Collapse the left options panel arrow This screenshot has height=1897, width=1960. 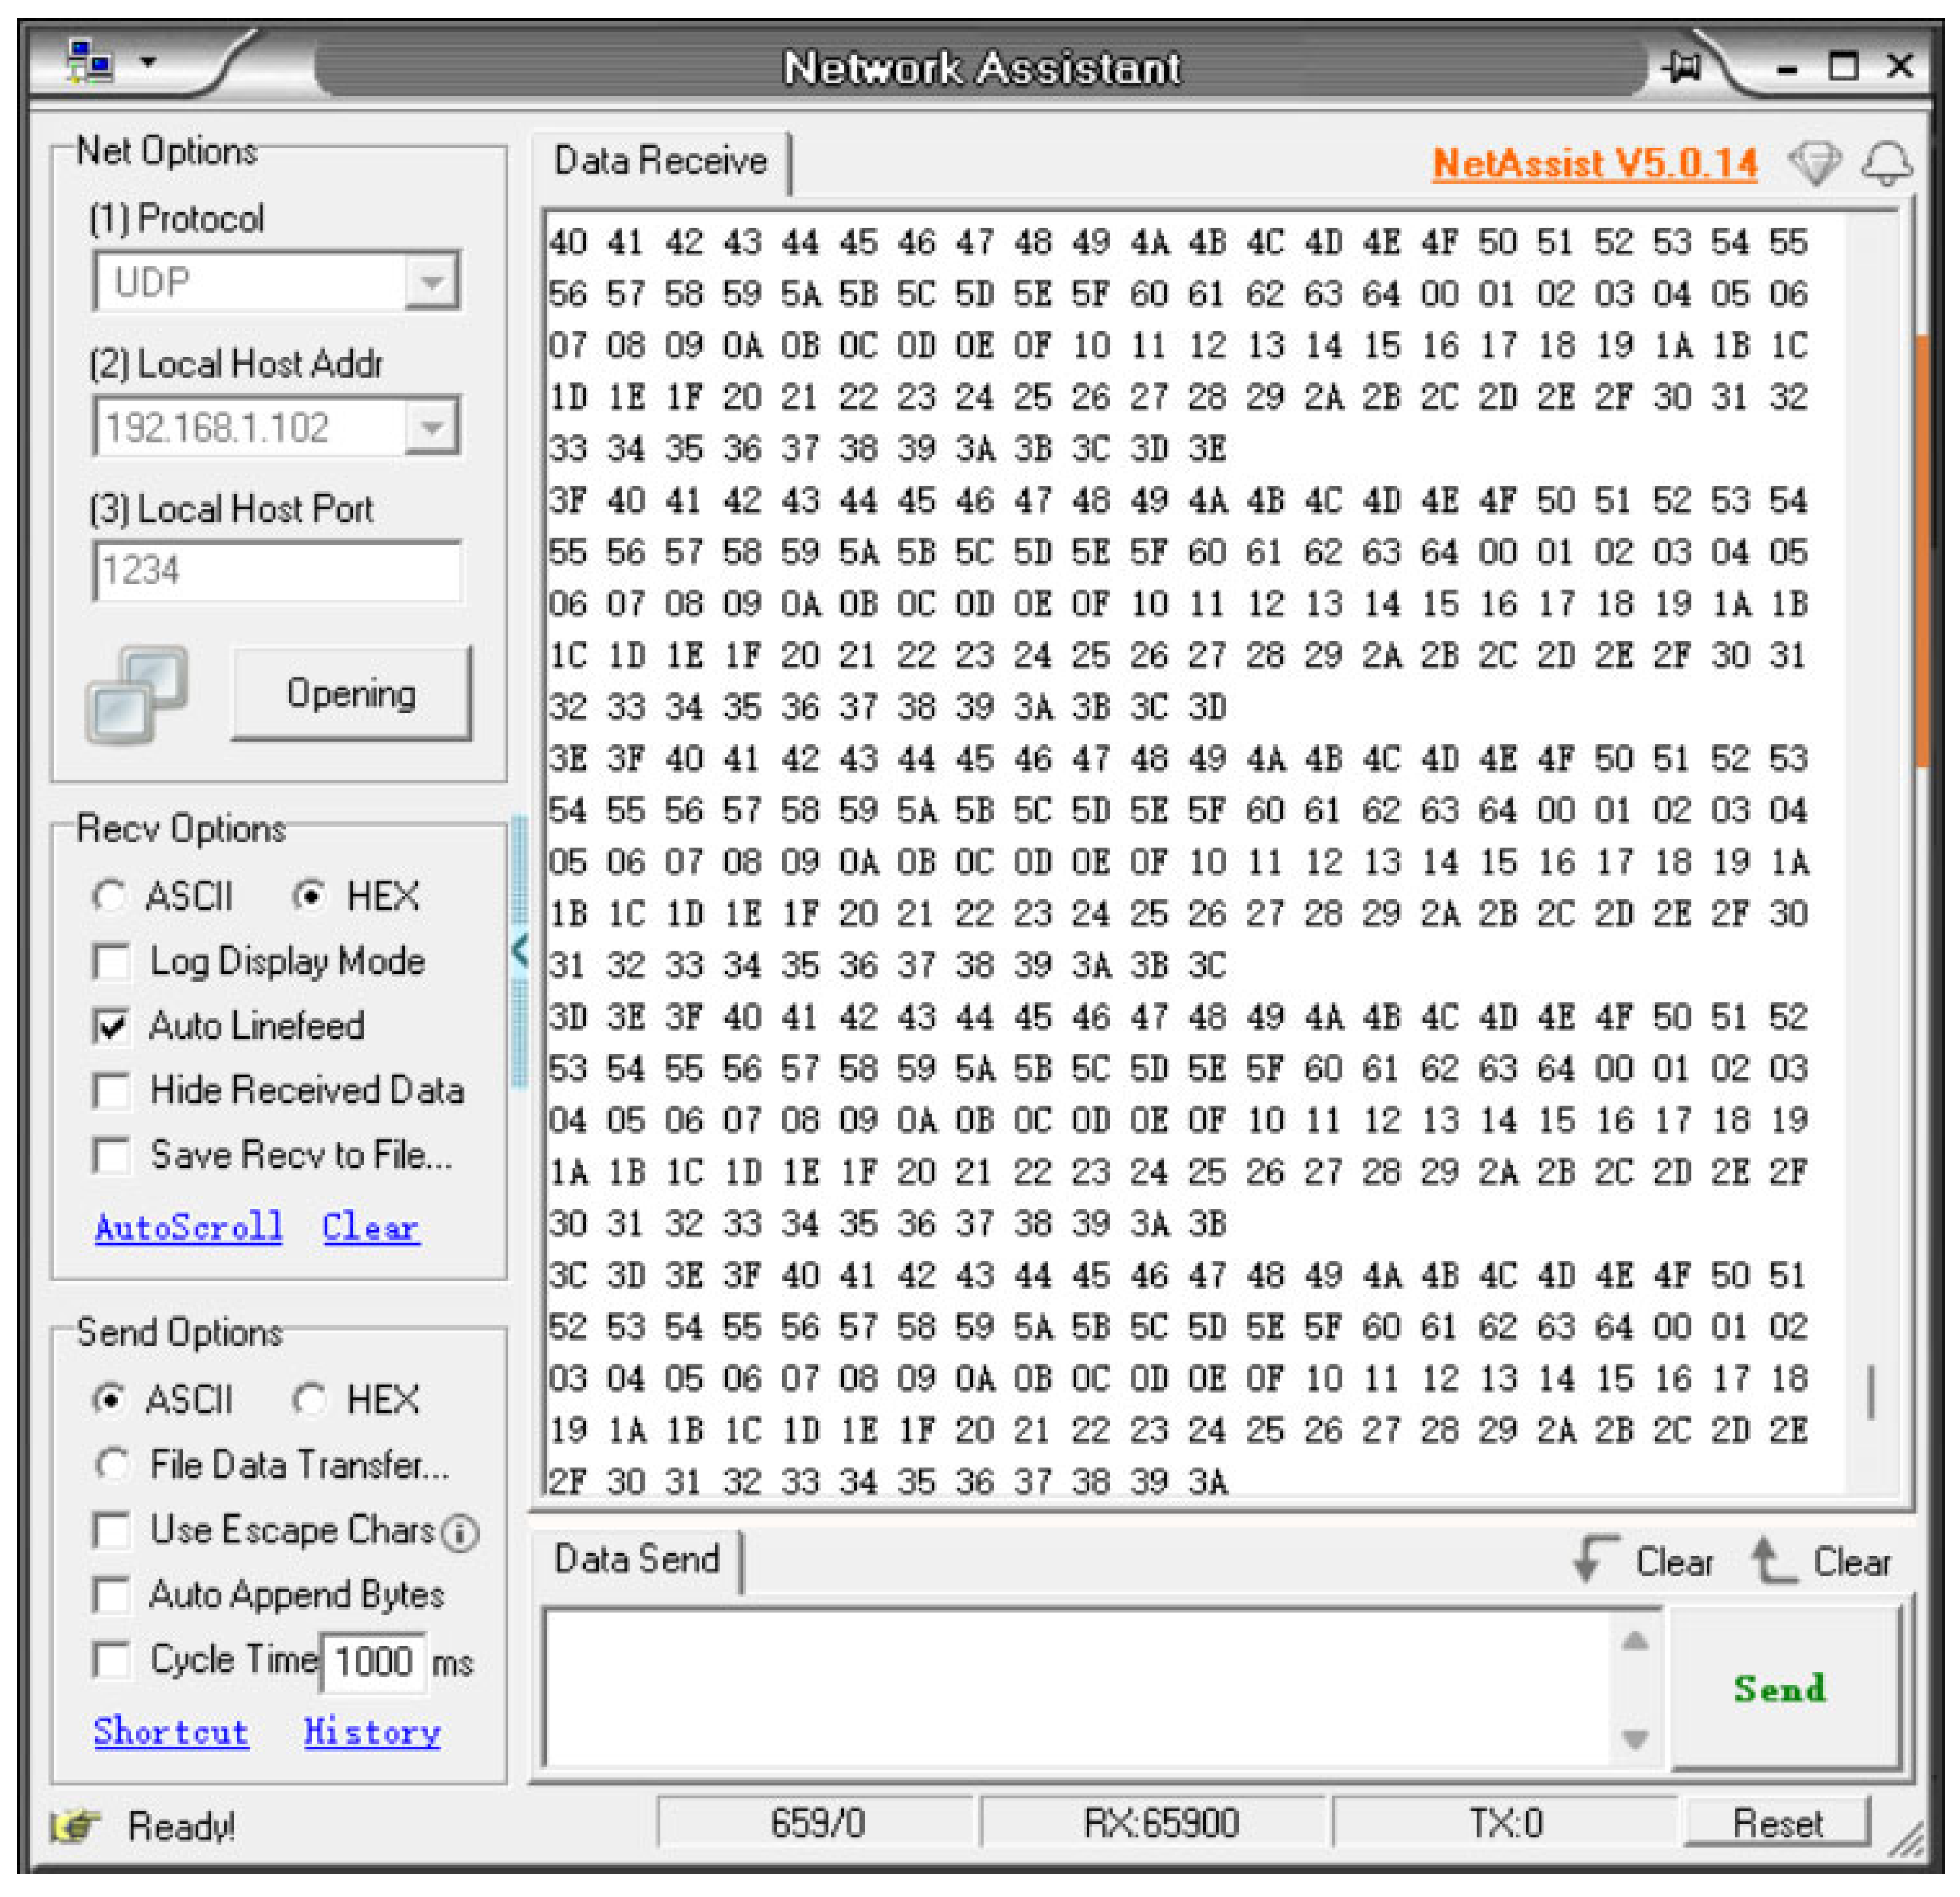[520, 949]
